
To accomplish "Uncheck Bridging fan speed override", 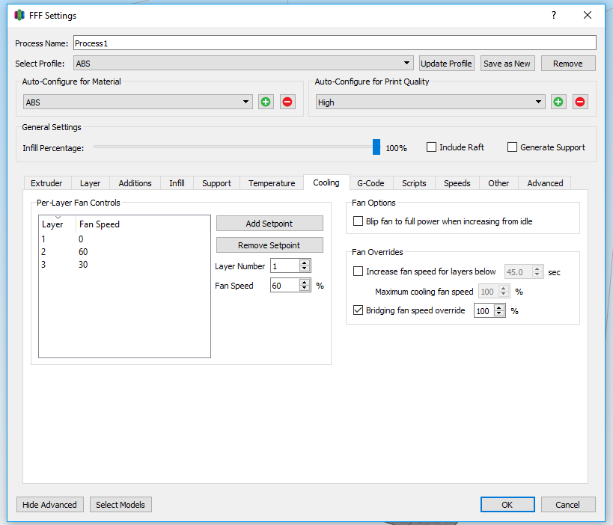I will pos(358,310).
